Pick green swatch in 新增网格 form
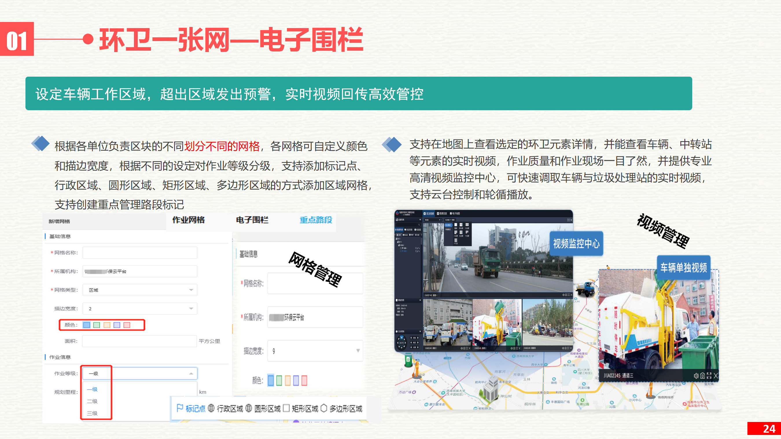 pyautogui.click(x=97, y=325)
